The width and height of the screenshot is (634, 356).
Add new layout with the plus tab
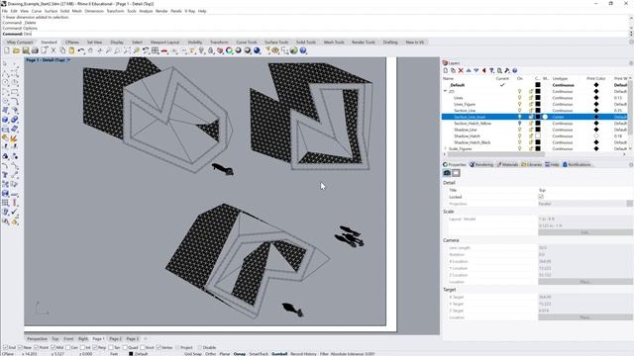click(x=146, y=338)
